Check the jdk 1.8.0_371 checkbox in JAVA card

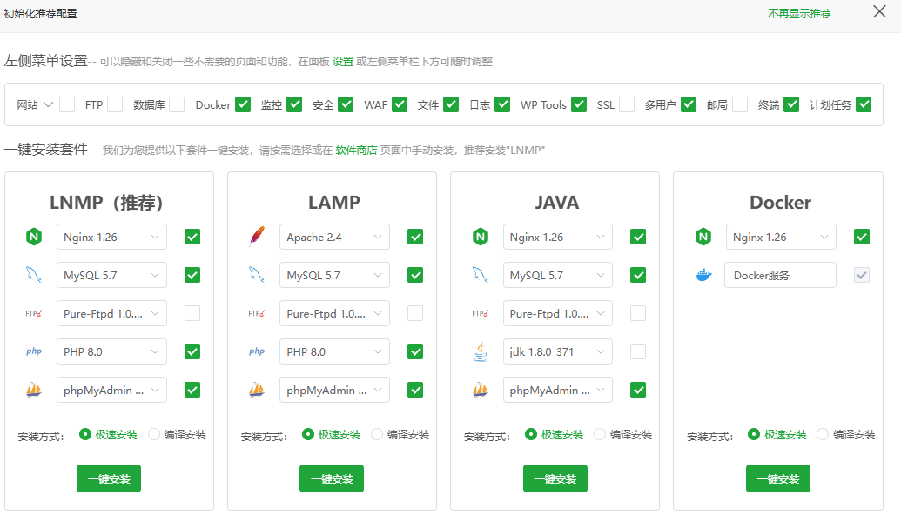[638, 351]
